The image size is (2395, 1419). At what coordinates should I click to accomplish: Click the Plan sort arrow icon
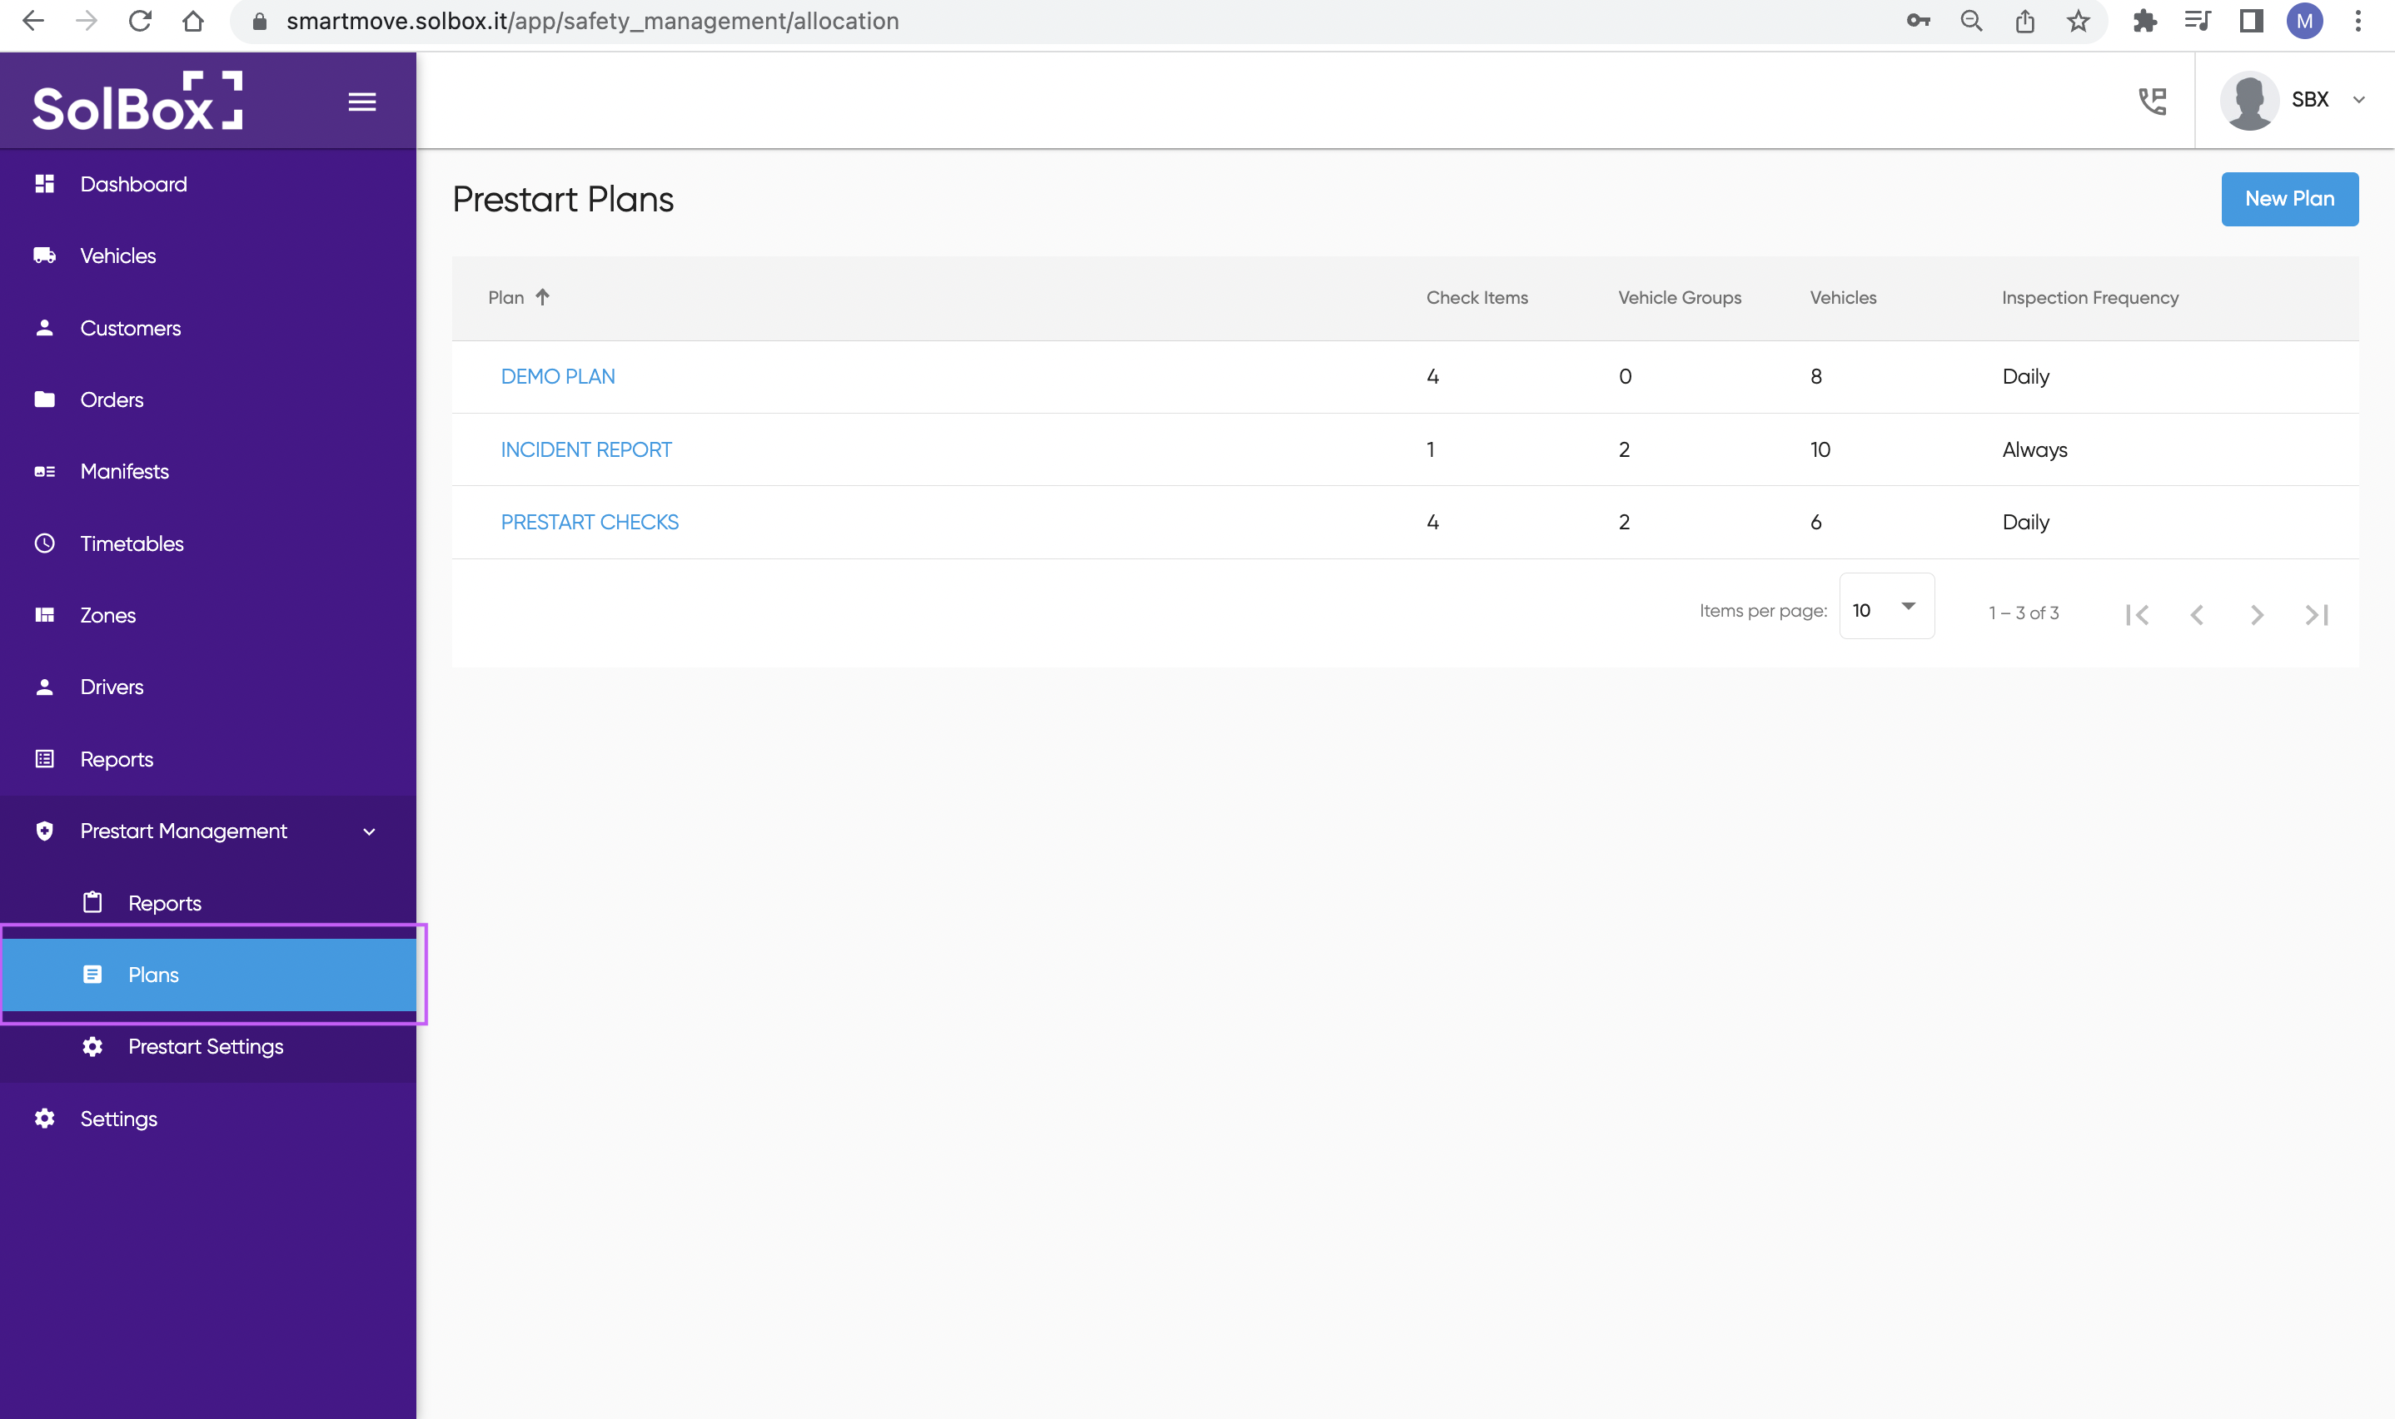pos(542,297)
